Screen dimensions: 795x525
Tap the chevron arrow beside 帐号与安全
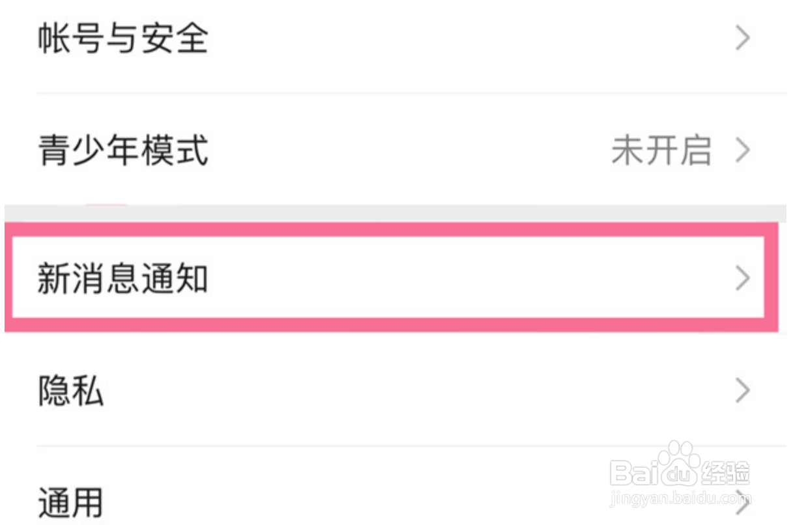click(743, 39)
